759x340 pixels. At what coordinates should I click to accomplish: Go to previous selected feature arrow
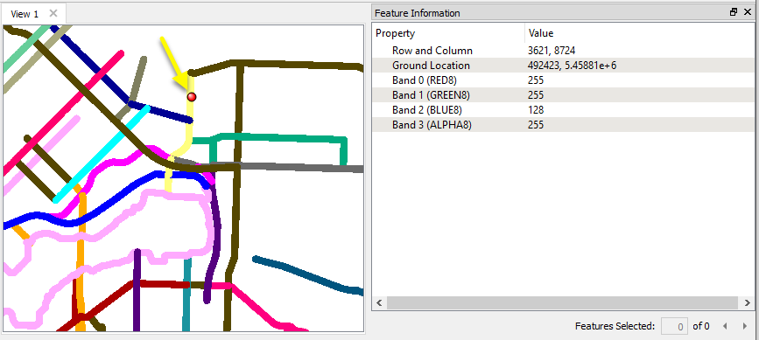coord(725,327)
